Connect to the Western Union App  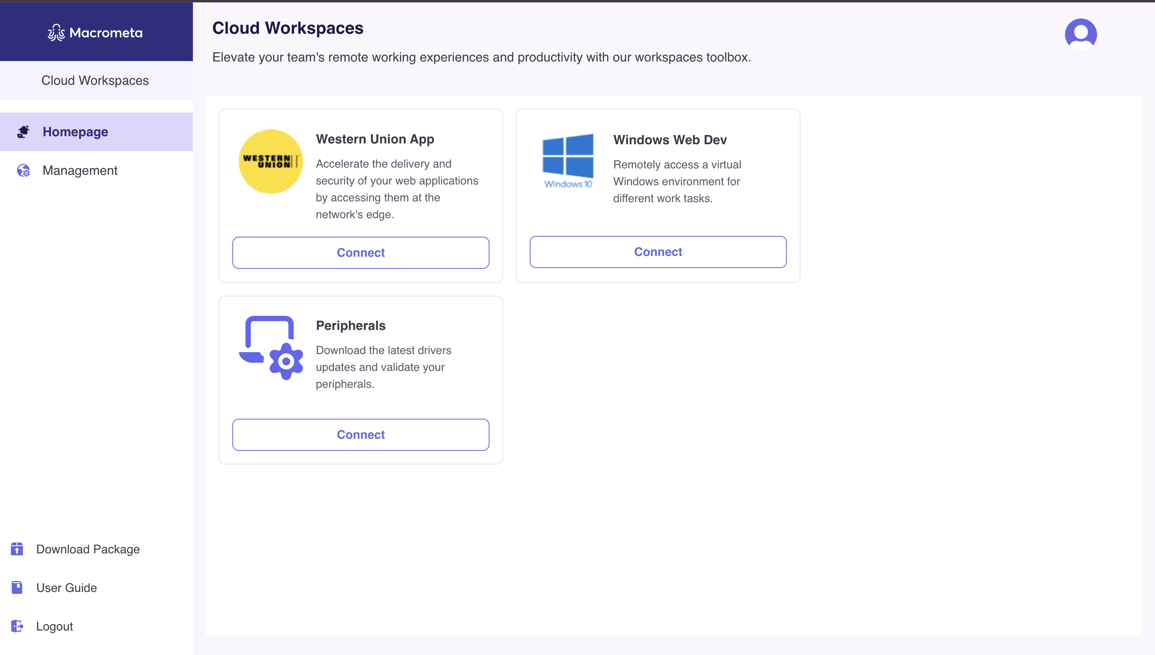[361, 252]
